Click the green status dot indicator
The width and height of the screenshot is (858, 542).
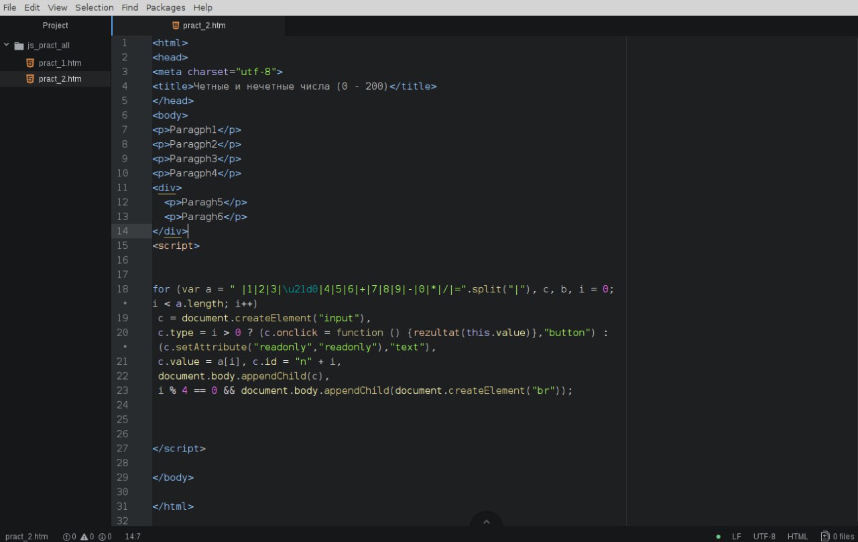tap(719, 537)
